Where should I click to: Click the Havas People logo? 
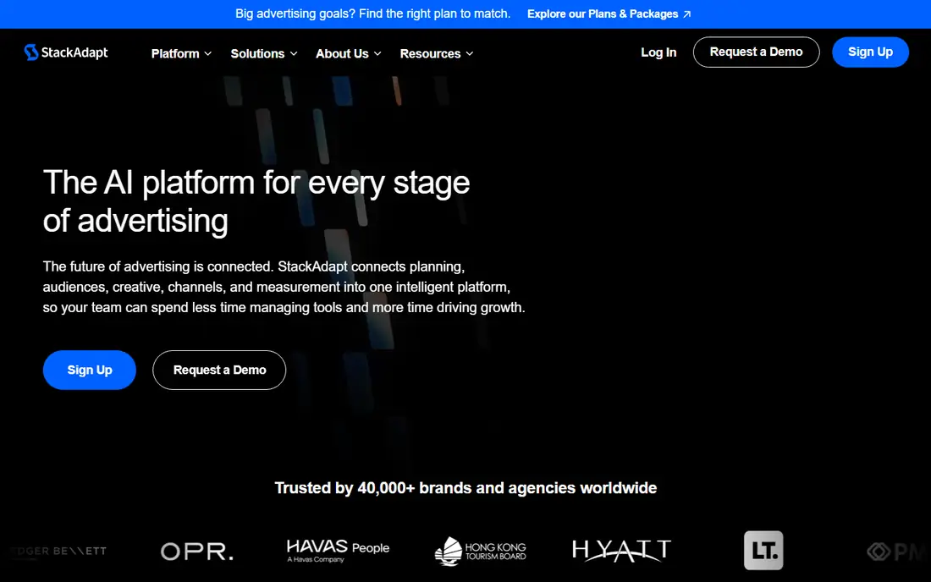coord(338,551)
